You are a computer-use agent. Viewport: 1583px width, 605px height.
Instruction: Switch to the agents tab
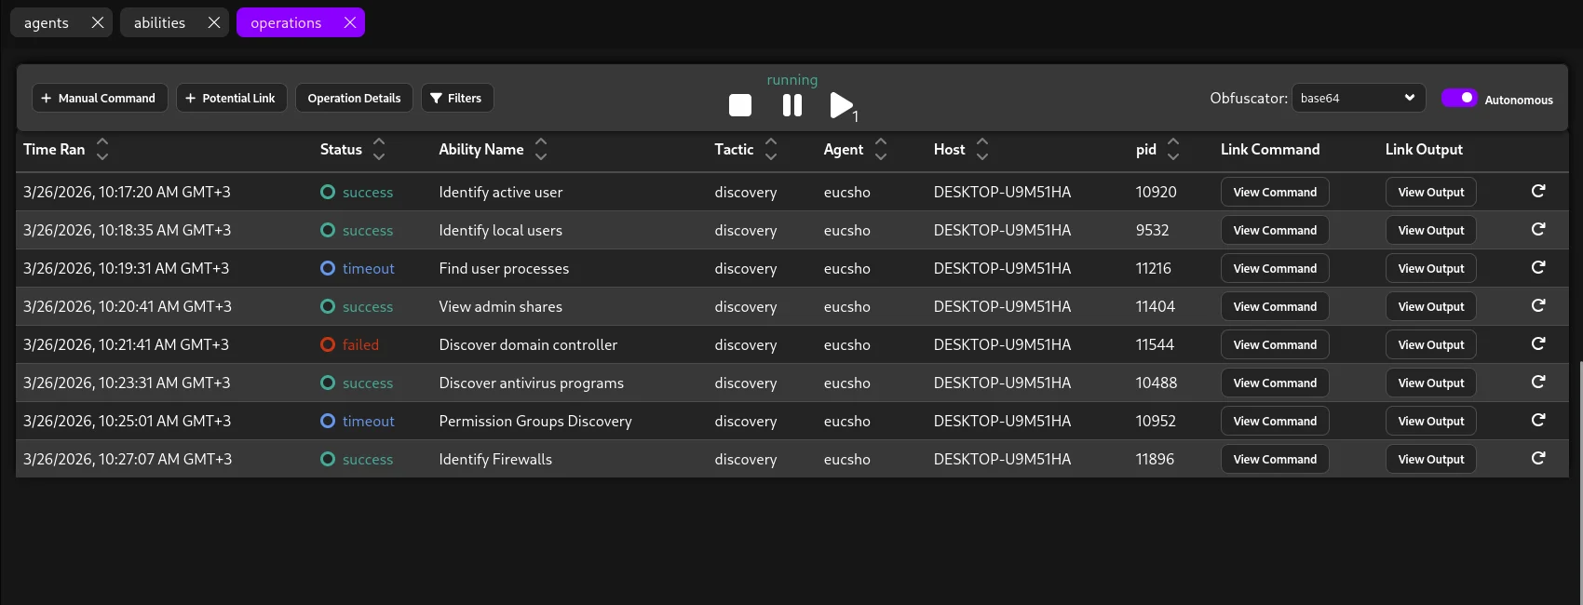[x=47, y=22]
